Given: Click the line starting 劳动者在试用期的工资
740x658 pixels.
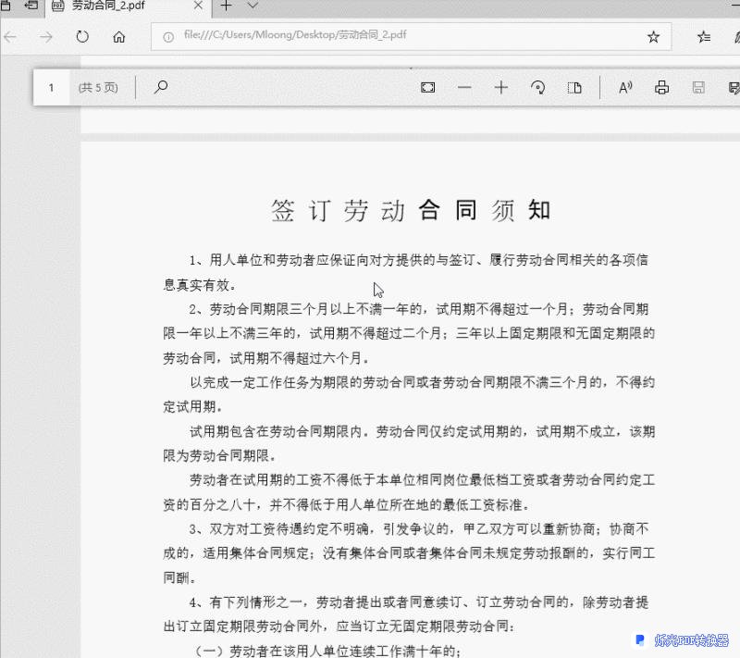Looking at the screenshot, I should [x=423, y=480].
